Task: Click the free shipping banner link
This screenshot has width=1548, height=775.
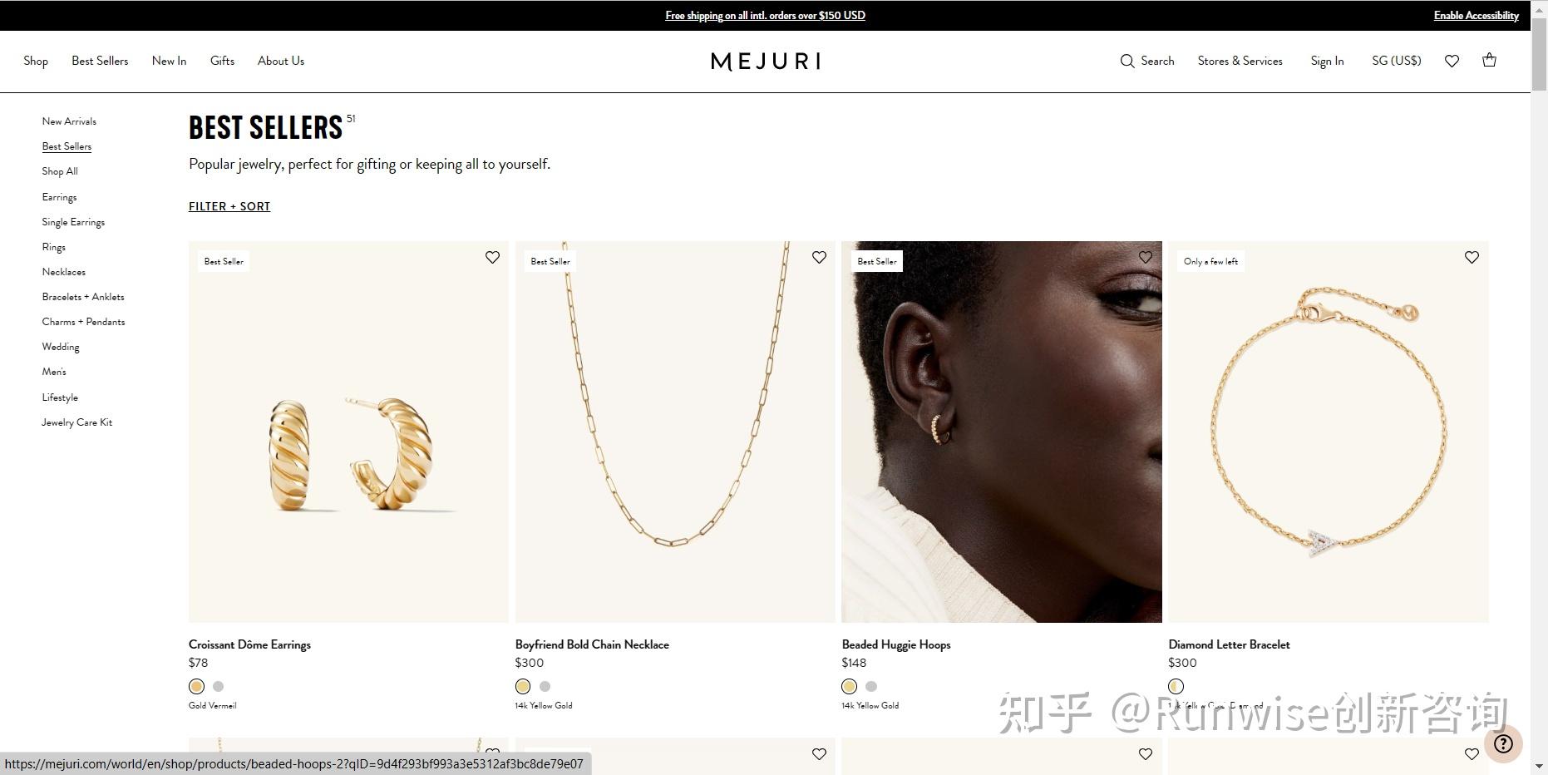Action: tap(765, 15)
